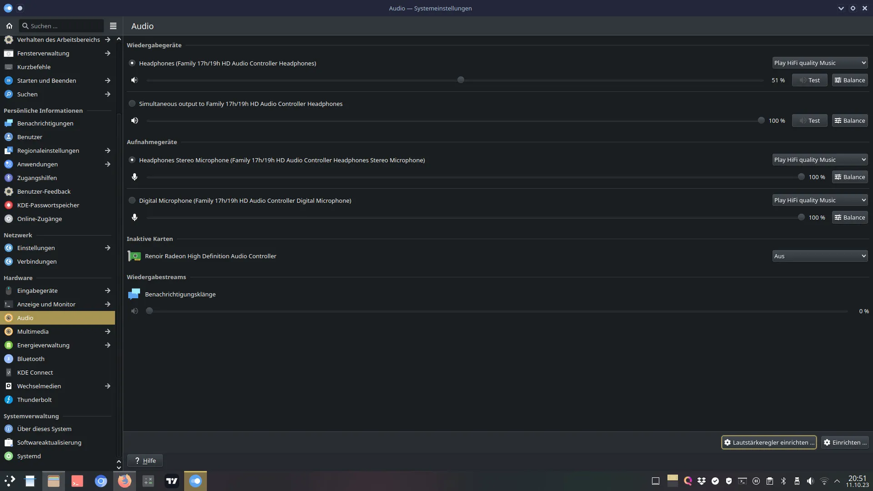
Task: Select Headphones radio button under Wiedergabegeräte
Action: coord(132,63)
